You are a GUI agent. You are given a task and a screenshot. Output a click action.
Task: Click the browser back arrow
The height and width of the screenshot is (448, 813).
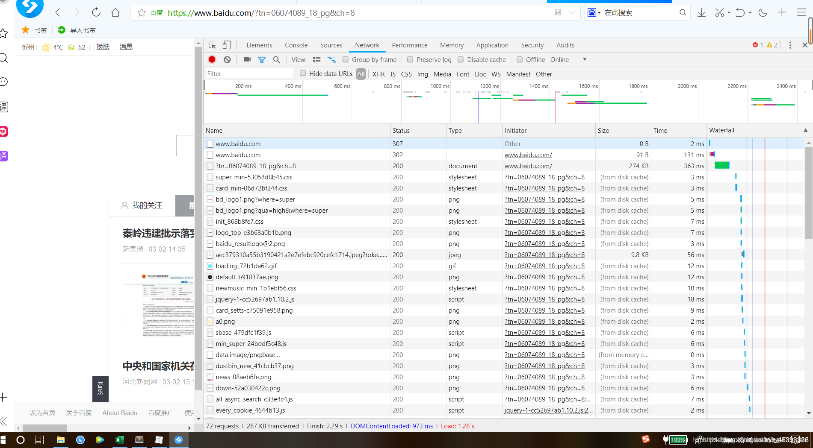point(58,13)
